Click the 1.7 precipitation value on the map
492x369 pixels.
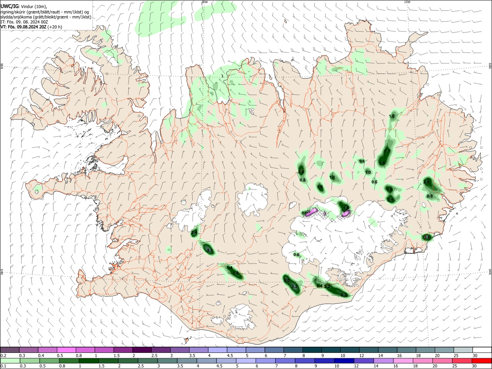pos(387,151)
